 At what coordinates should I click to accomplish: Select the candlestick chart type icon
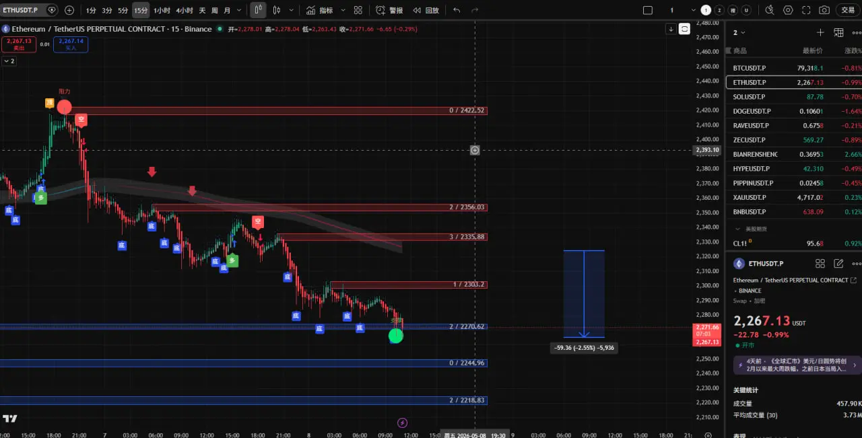(x=258, y=10)
